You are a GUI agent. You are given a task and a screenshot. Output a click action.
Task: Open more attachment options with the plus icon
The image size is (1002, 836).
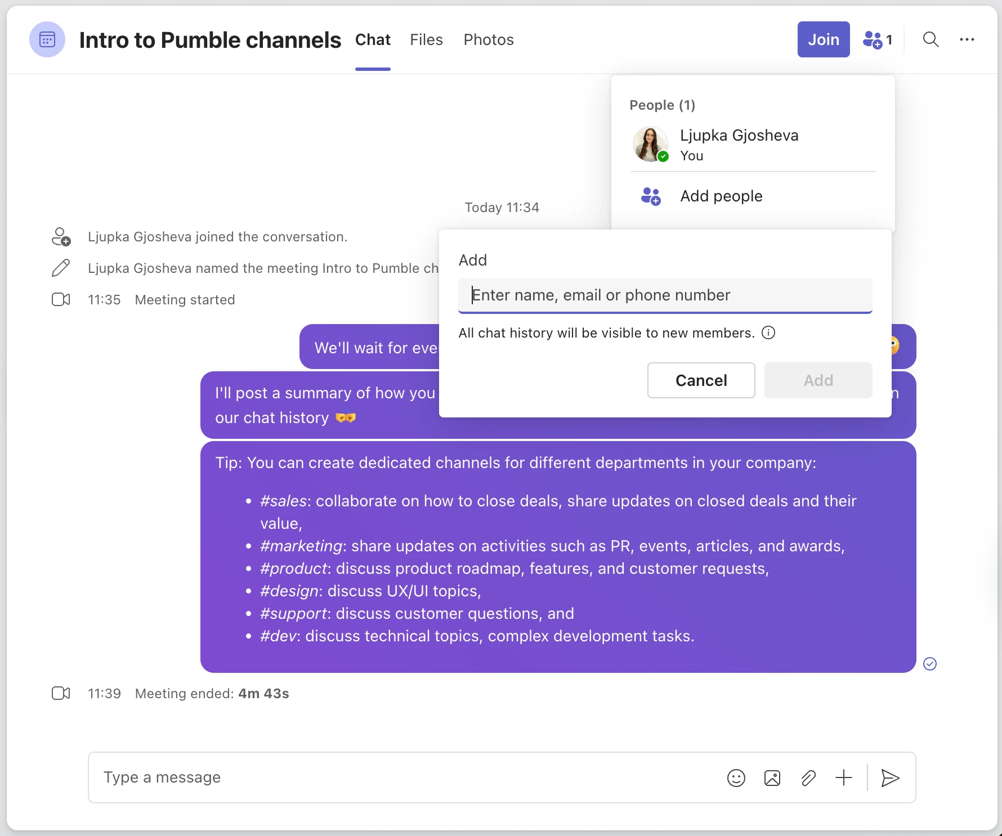844,778
